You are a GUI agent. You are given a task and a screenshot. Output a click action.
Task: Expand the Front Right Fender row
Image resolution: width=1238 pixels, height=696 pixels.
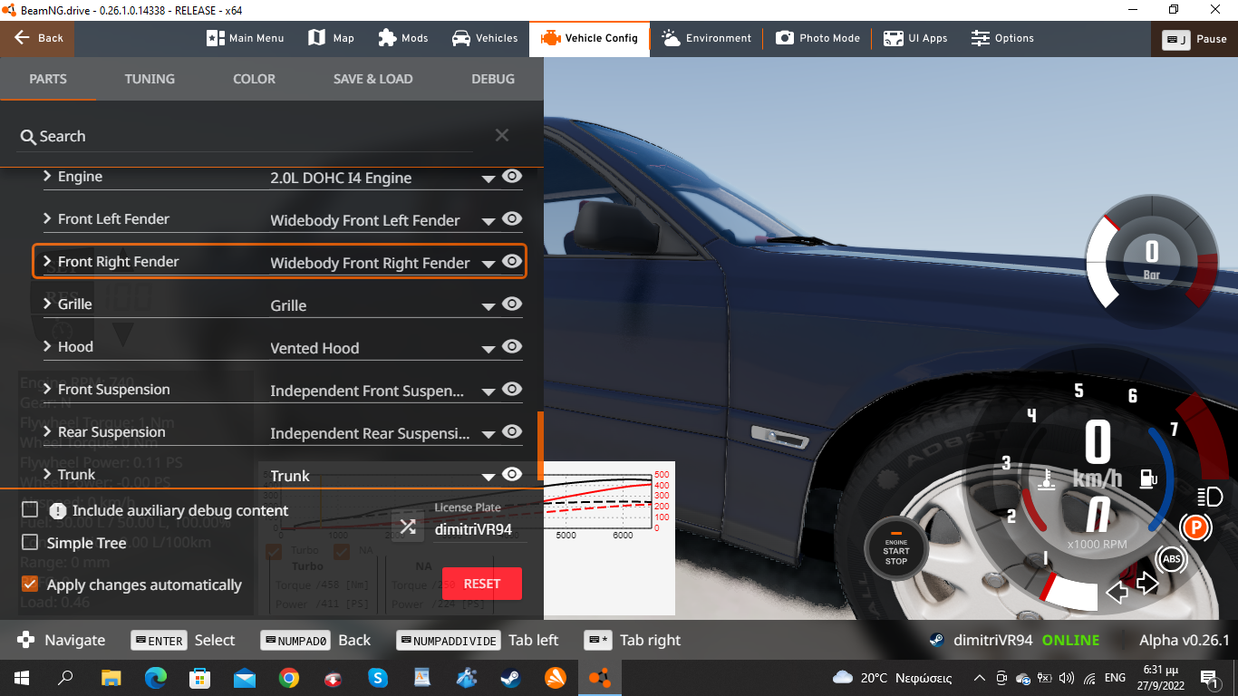coord(47,261)
